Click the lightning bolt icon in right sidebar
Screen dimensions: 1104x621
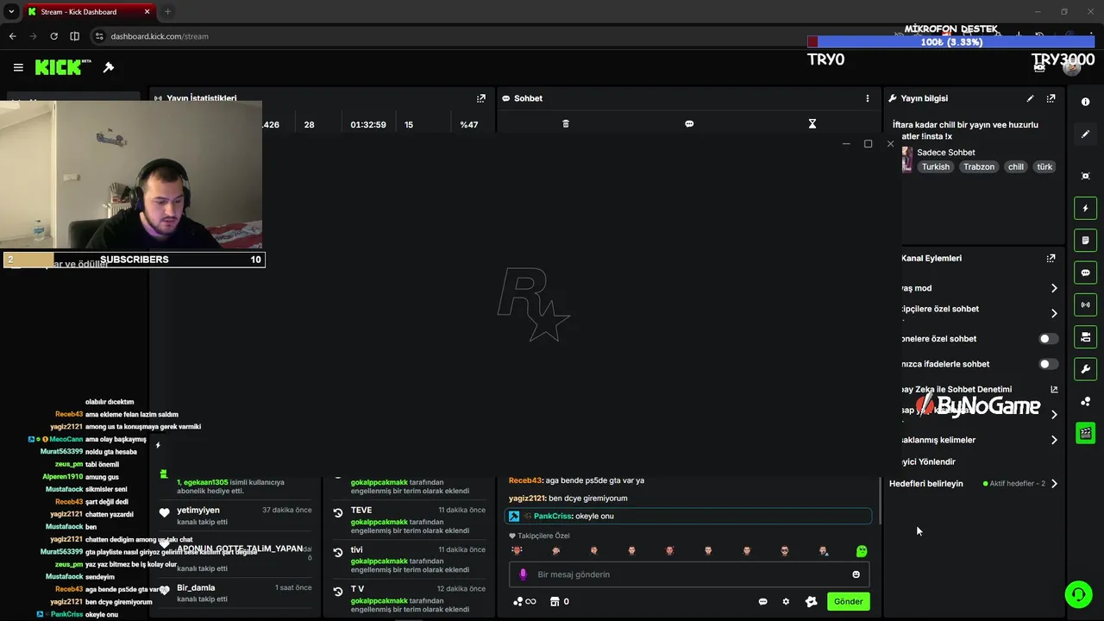[1085, 208]
